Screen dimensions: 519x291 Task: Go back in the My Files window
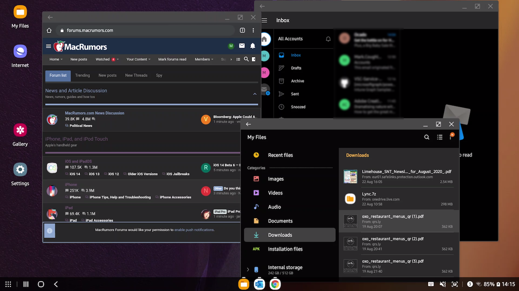click(x=249, y=124)
